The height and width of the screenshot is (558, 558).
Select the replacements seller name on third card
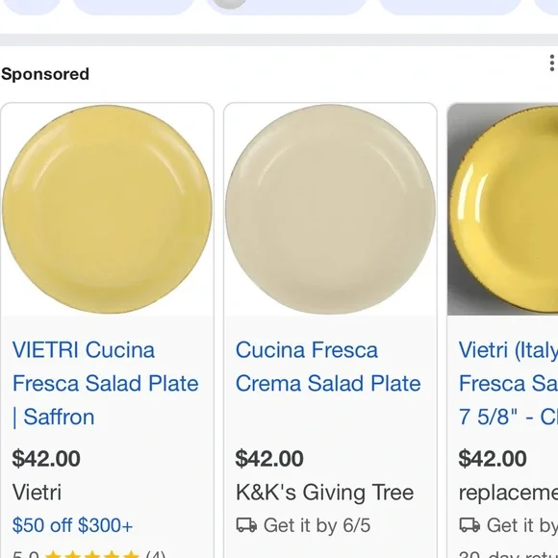coord(508,493)
